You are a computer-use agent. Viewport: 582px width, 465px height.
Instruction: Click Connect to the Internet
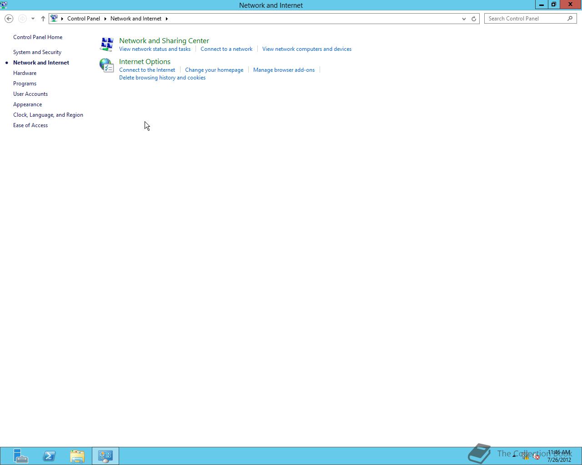(x=147, y=70)
